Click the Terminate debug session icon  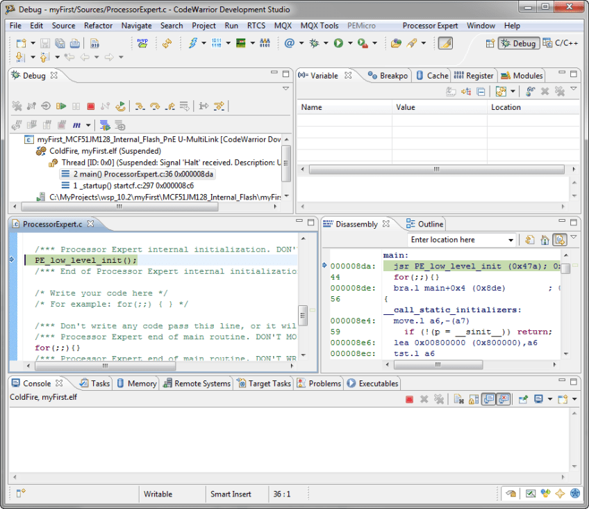(91, 106)
